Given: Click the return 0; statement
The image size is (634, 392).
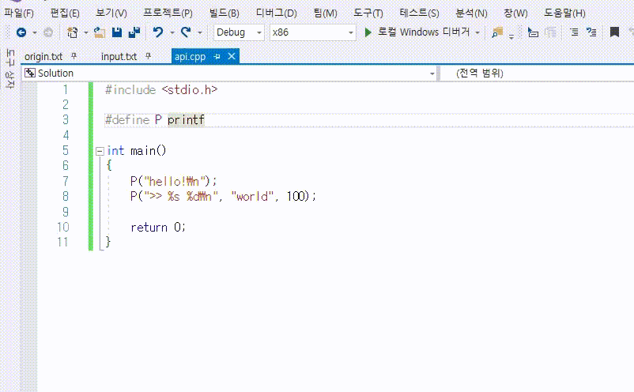Looking at the screenshot, I should (157, 227).
